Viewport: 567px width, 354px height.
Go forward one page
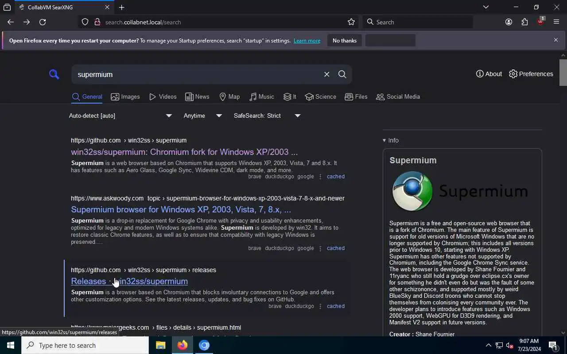pyautogui.click(x=27, y=22)
